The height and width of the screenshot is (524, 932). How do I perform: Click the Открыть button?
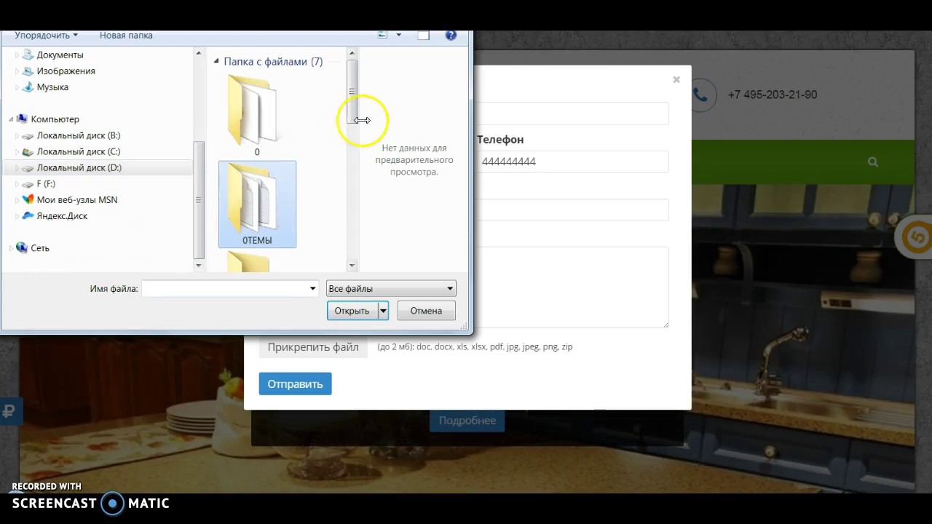point(352,311)
